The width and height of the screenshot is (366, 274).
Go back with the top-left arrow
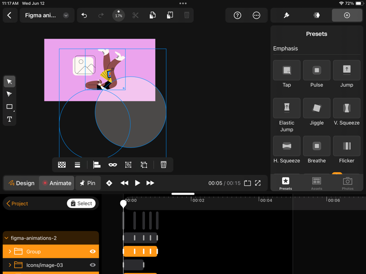pos(10,15)
